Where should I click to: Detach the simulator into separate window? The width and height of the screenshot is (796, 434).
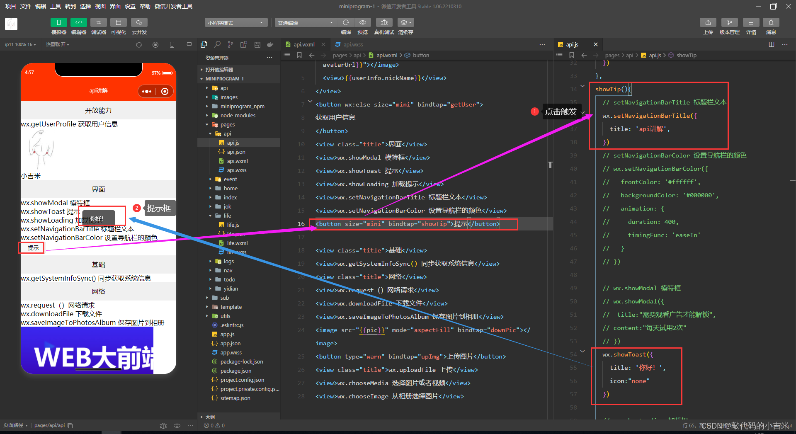coord(189,45)
